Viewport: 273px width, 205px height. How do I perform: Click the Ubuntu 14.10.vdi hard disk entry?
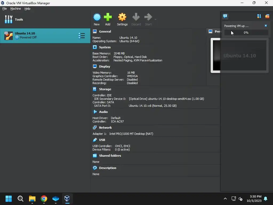click(x=153, y=106)
